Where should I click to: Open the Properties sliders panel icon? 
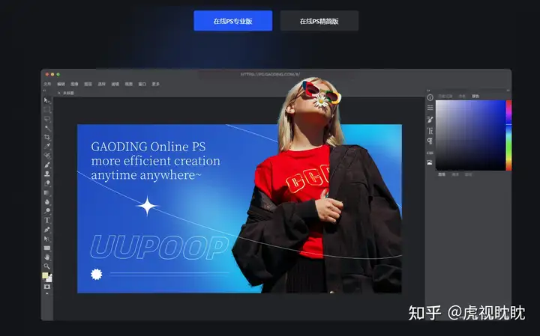pos(430,108)
